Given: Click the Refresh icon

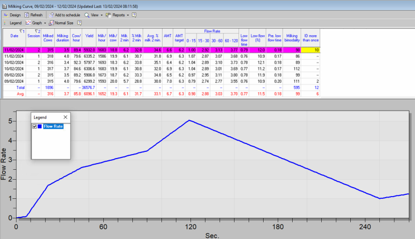Looking at the screenshot, I should click(27, 15).
